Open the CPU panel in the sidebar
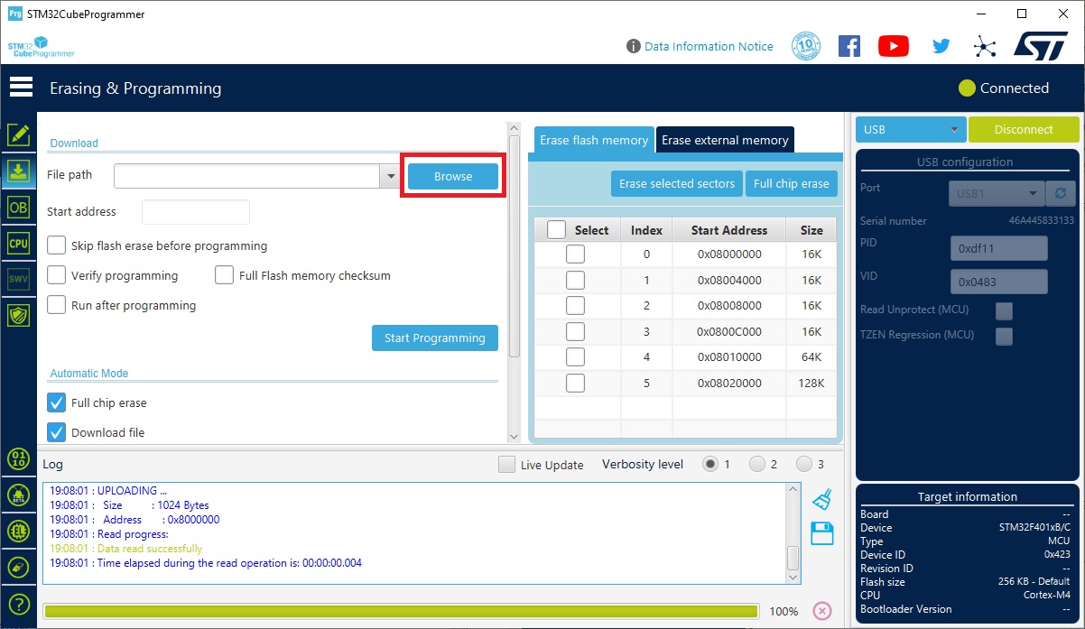This screenshot has height=629, width=1085. [x=18, y=243]
